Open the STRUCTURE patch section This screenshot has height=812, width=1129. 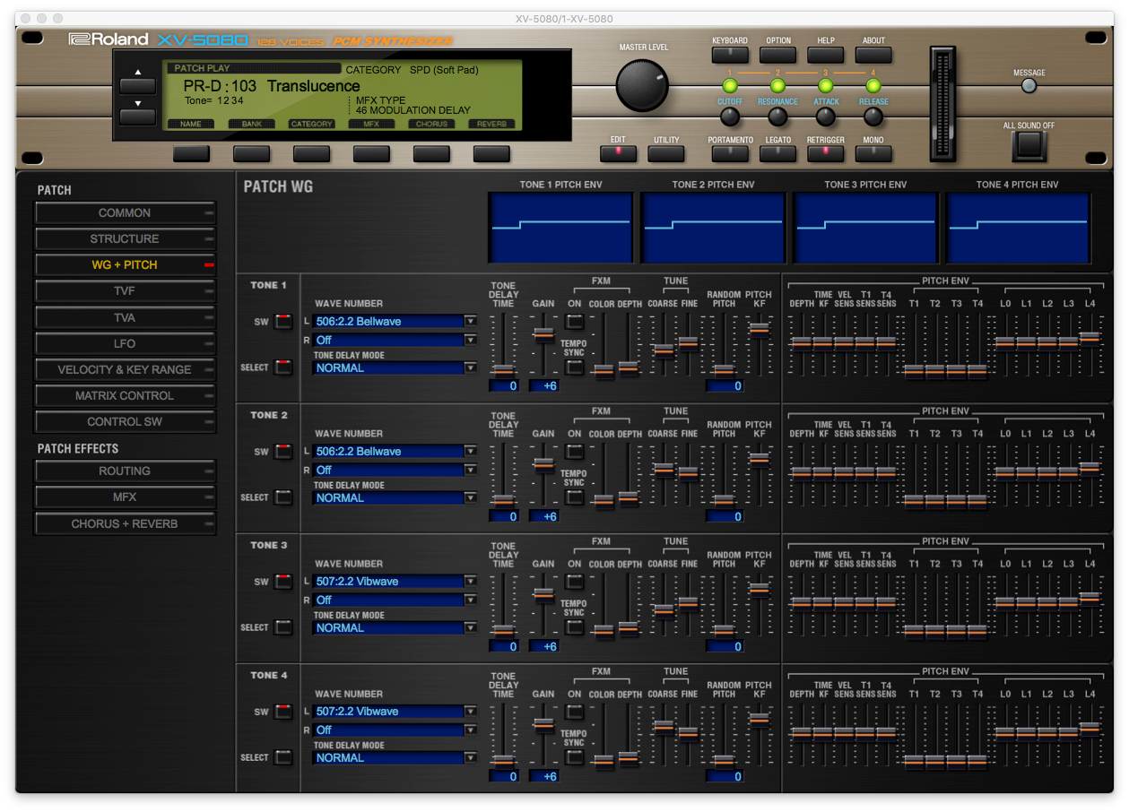coord(125,238)
